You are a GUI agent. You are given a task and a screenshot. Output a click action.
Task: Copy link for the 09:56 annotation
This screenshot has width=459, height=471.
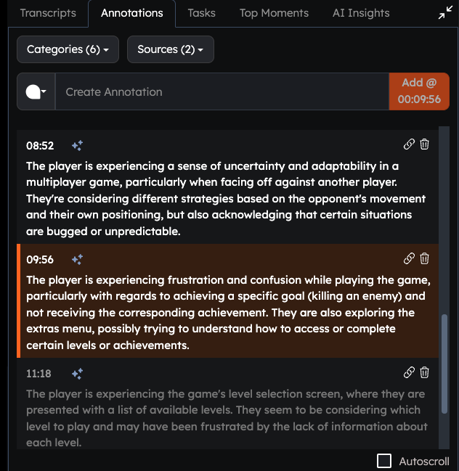pyautogui.click(x=409, y=258)
